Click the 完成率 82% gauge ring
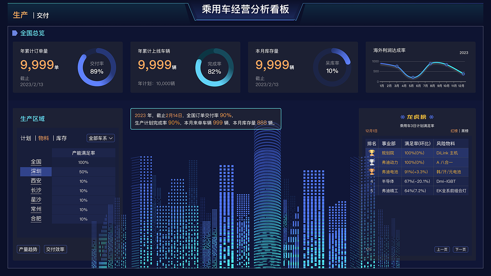The height and width of the screenshot is (276, 491). (x=215, y=67)
